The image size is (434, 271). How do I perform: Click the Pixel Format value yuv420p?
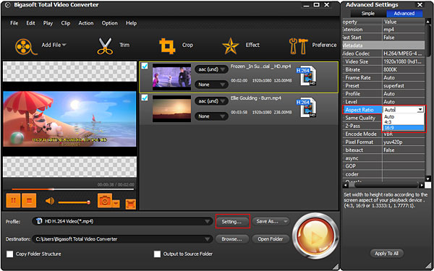[404, 142]
